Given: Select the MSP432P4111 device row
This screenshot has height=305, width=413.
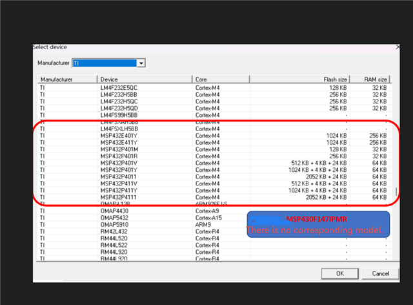Looking at the screenshot, I should (214, 198).
